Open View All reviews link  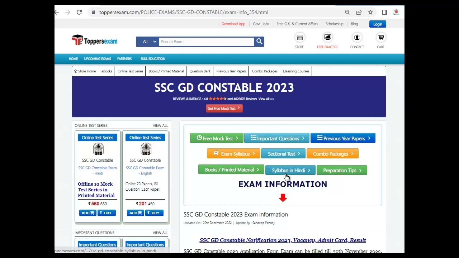[266, 99]
